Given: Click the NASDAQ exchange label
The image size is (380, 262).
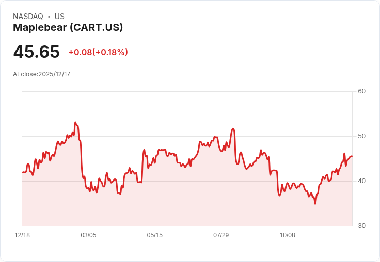Looking at the screenshot, I should pos(28,17).
